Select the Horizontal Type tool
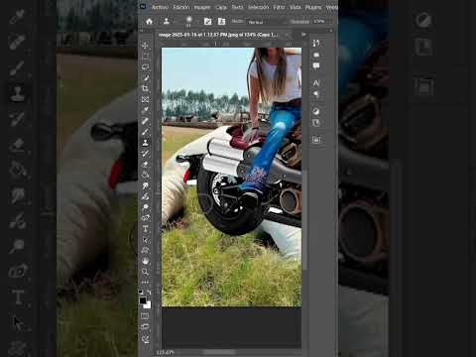Screen dimensions: 476x357 [x=145, y=229]
